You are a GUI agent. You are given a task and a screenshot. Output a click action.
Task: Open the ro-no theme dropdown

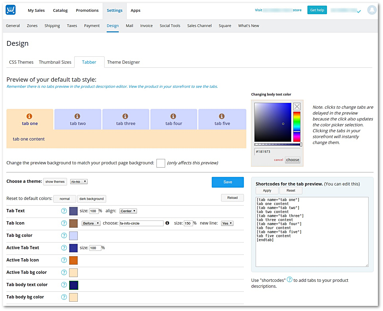[79, 182]
